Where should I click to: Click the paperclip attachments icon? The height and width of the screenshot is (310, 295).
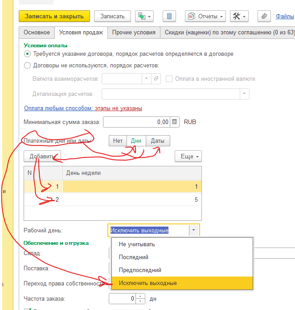click(x=264, y=17)
